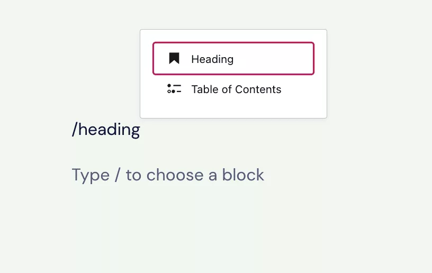
Task: Click the bookmark icon beside Heading
Action: pos(174,58)
